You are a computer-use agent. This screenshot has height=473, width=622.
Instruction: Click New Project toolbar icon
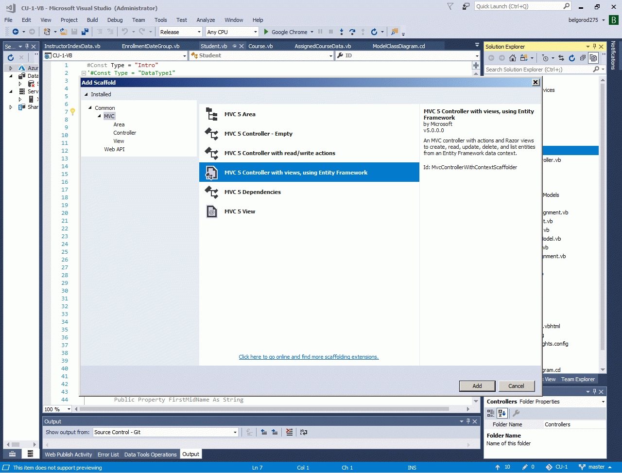point(47,32)
